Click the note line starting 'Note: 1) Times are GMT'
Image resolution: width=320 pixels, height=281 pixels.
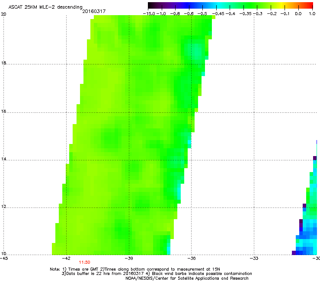point(135,269)
